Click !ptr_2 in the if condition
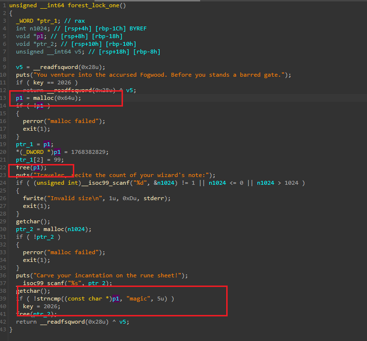Image resolution: width=367 pixels, height=341 pixels. click(x=43, y=237)
